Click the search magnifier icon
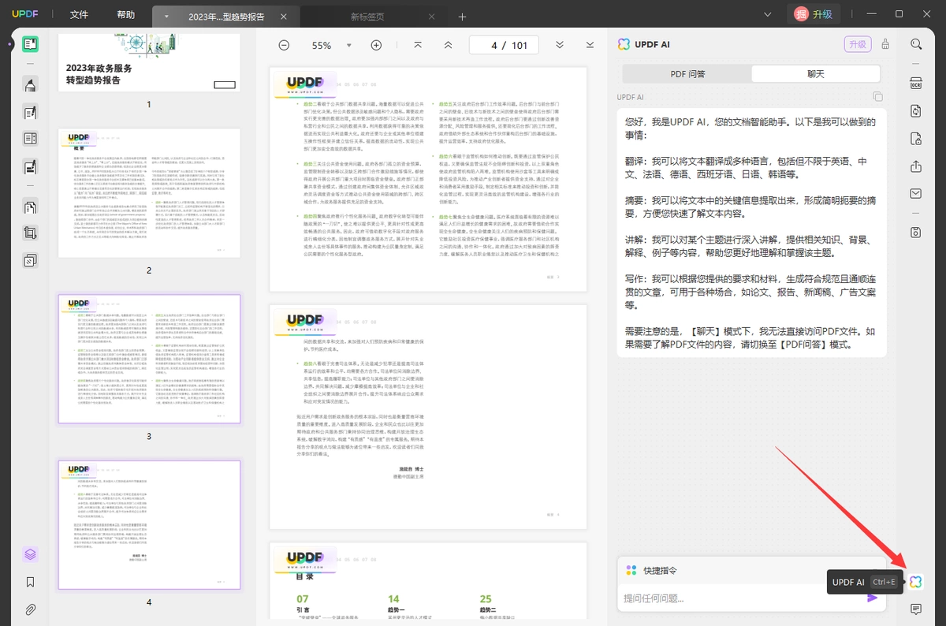 (x=916, y=44)
